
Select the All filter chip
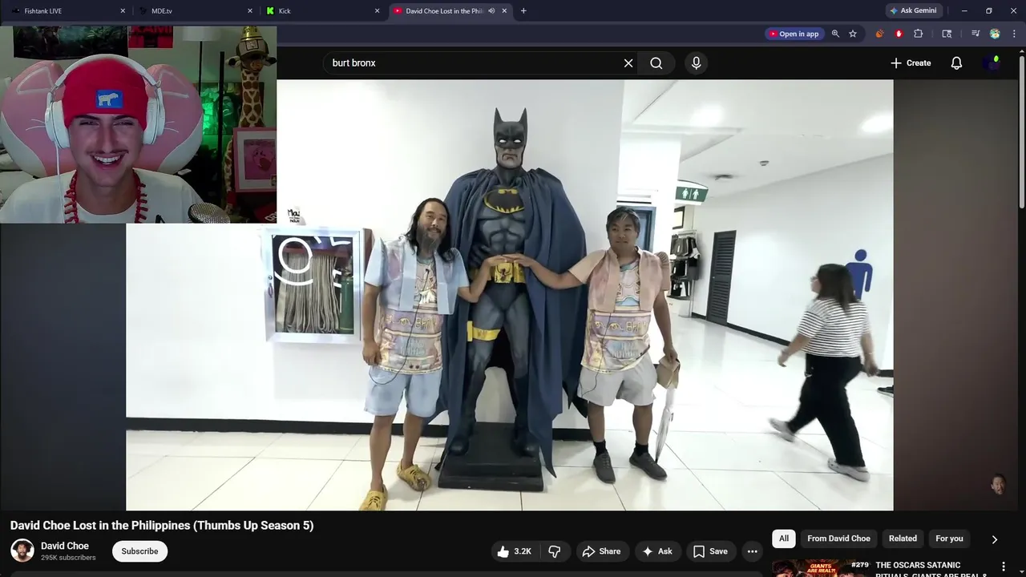[784, 539]
